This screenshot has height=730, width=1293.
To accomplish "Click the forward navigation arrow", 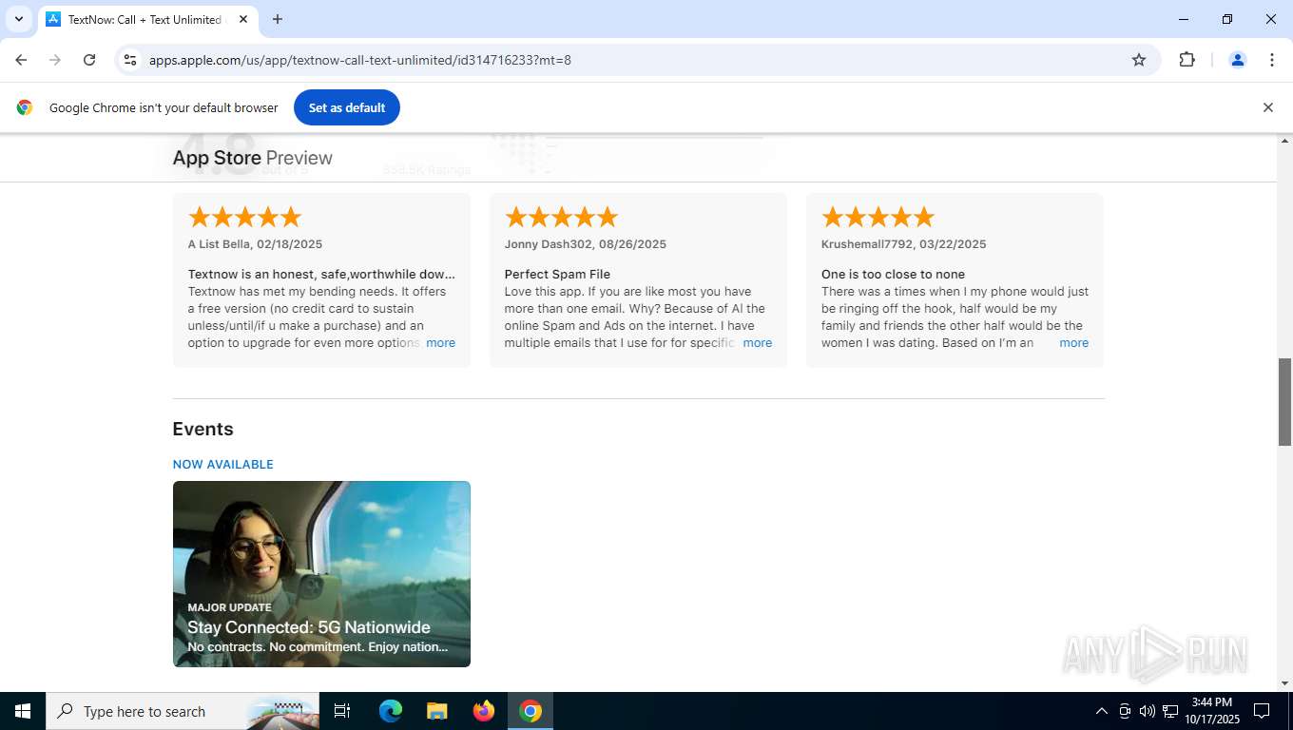I will pyautogui.click(x=55, y=60).
